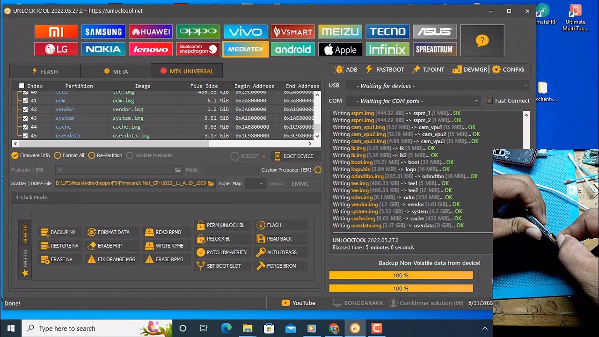Screen dimensions: 599x337
Task: Click the lower 100 % progress bar
Action: pyautogui.click(x=401, y=288)
